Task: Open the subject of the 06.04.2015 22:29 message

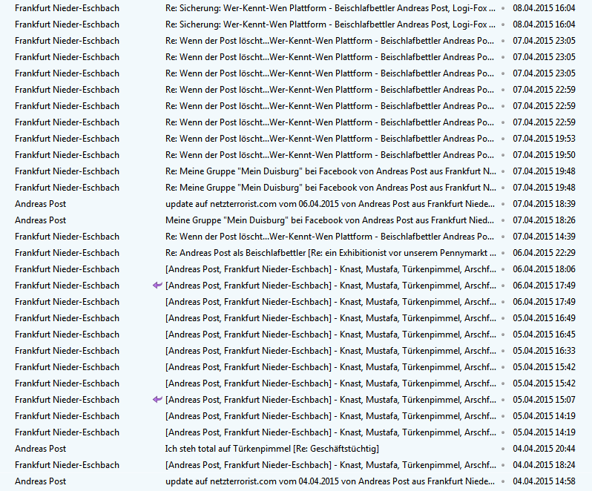Action: pyautogui.click(x=331, y=253)
